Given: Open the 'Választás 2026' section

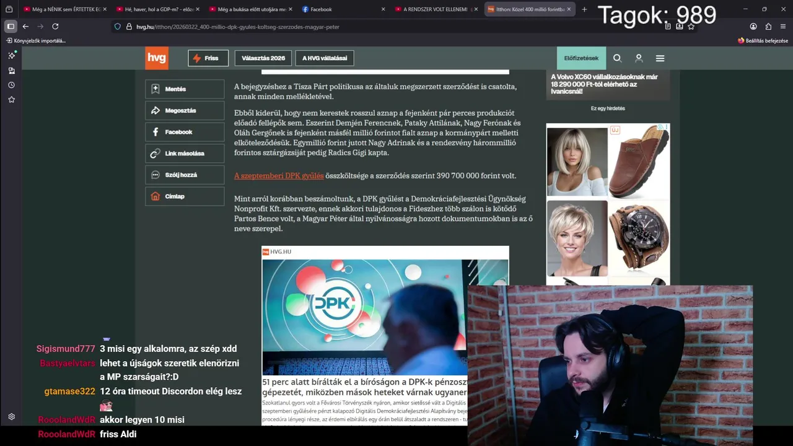Looking at the screenshot, I should point(263,58).
